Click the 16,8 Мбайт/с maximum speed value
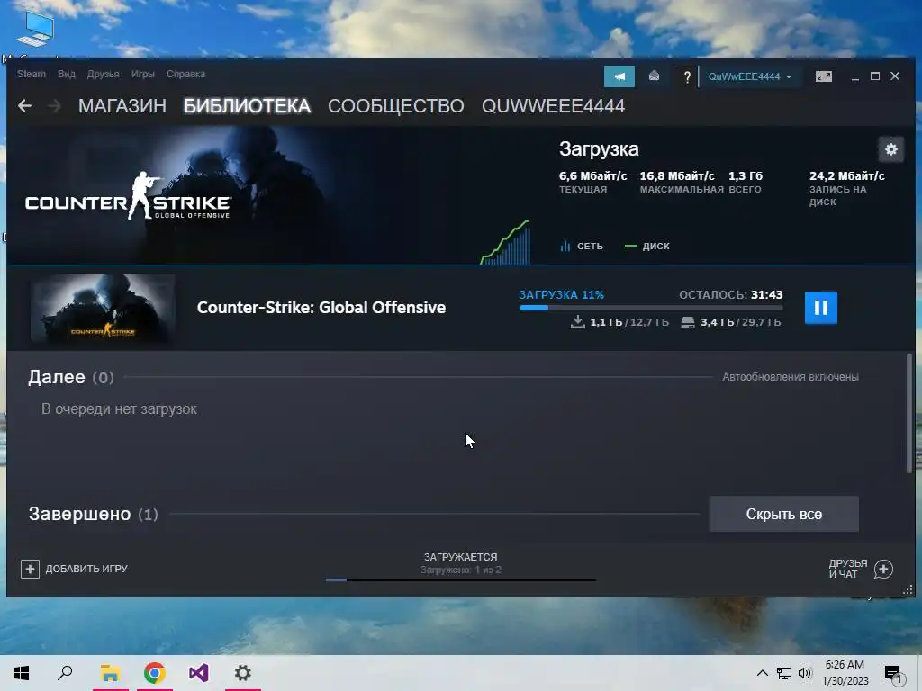The width and height of the screenshot is (922, 691). point(677,175)
